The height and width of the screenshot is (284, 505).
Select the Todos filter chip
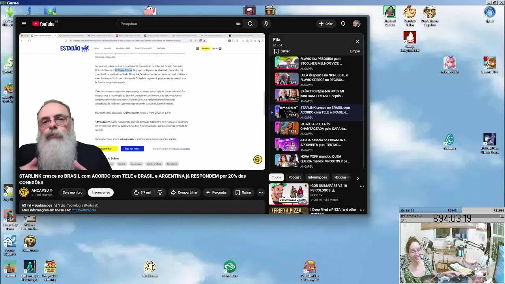coord(276,177)
